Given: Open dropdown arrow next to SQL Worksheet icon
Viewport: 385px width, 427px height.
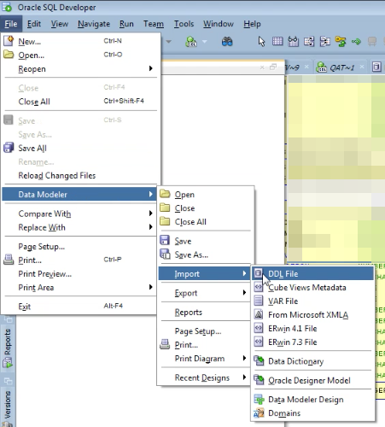Looking at the screenshot, I should (204, 42).
